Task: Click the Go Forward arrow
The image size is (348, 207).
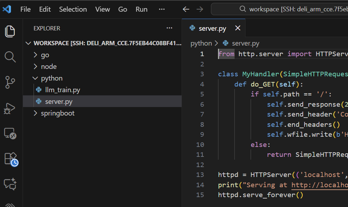Action: click(x=200, y=9)
